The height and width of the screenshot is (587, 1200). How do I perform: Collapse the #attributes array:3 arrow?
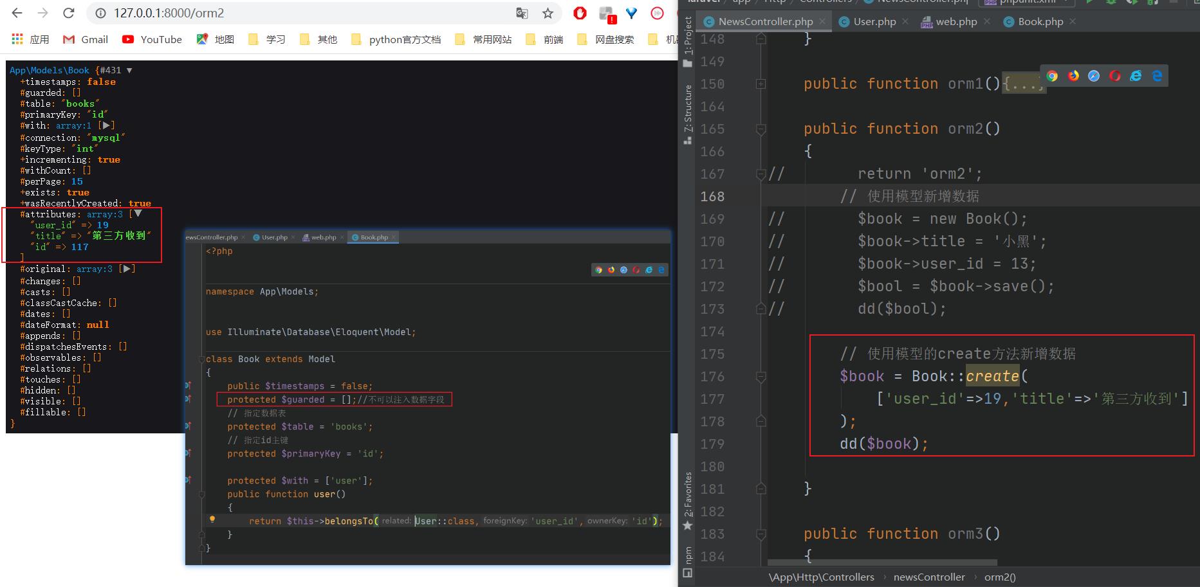pyautogui.click(x=137, y=213)
